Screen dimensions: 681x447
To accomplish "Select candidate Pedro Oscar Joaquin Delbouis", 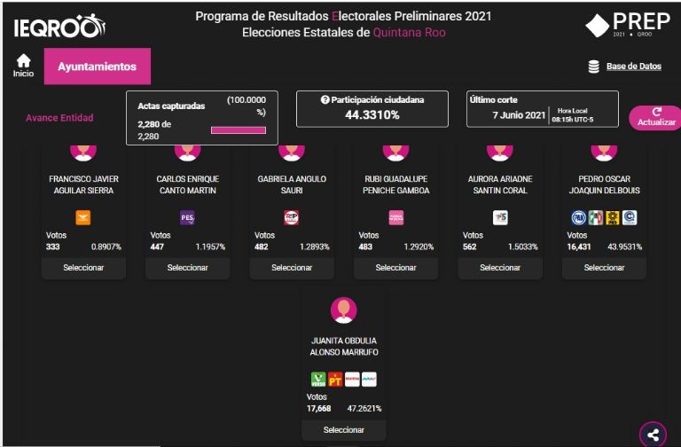I will click(x=604, y=268).
